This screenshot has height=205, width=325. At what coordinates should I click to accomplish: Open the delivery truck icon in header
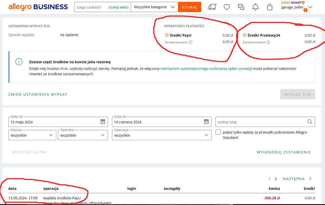coord(212,7)
